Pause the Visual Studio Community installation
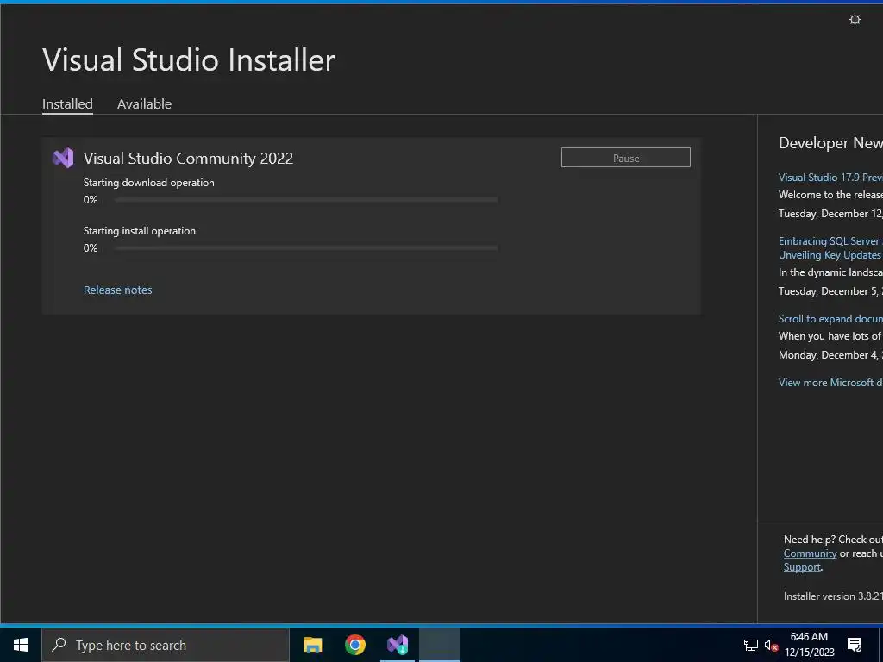883x662 pixels. [626, 158]
